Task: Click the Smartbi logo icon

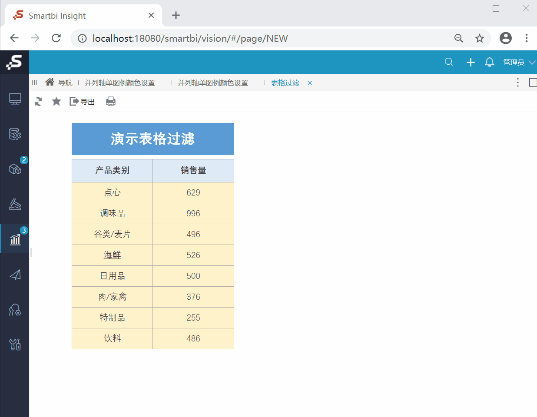Action: click(14, 62)
